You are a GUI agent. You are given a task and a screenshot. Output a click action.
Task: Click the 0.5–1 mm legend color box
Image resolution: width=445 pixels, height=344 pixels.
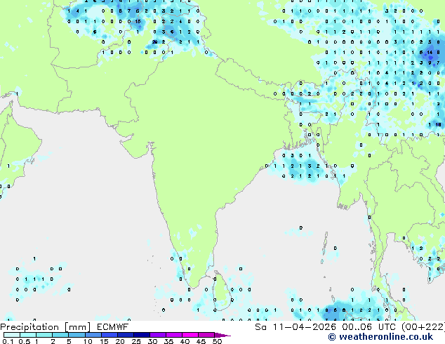(28, 335)
